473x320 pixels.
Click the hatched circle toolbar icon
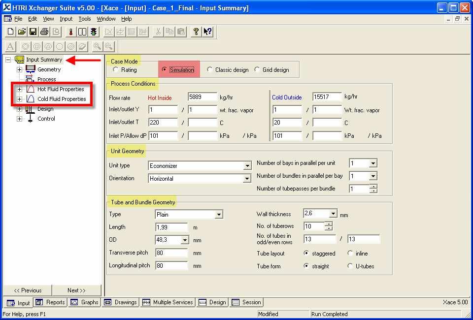[x=71, y=46]
